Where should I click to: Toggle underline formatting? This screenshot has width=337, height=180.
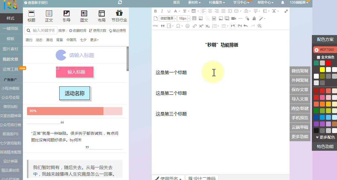click(x=169, y=11)
